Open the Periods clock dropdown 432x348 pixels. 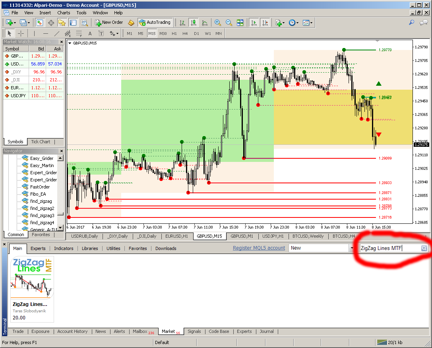[293, 23]
